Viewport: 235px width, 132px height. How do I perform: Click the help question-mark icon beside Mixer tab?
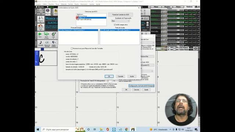pos(149,7)
